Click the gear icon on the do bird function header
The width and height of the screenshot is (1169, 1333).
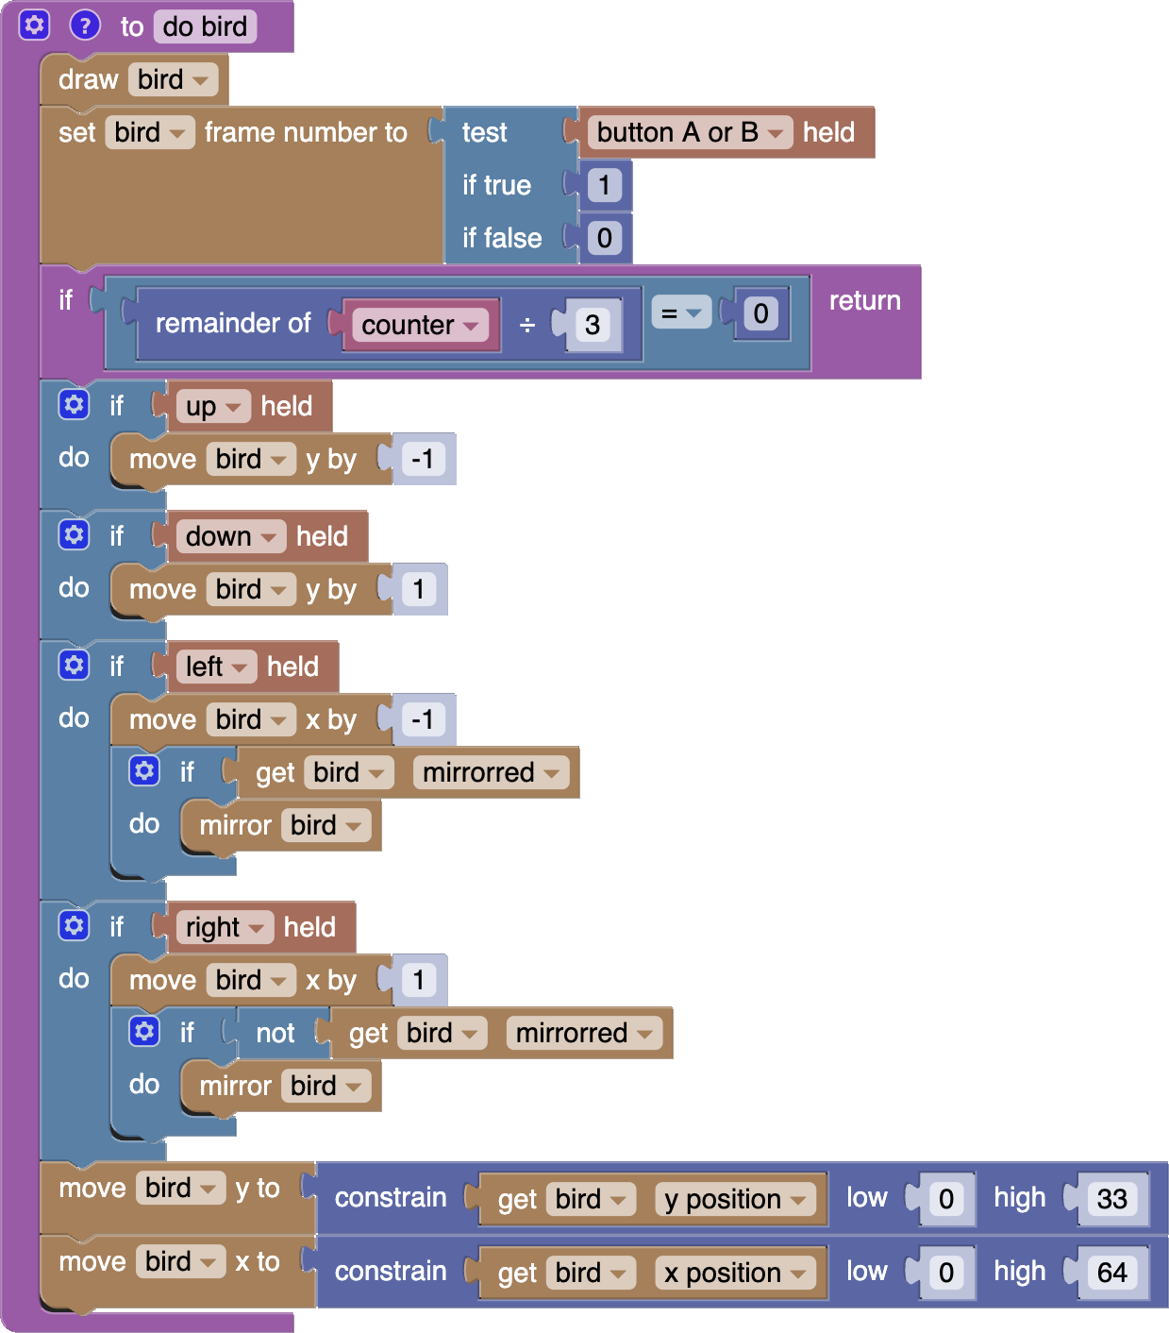[34, 25]
